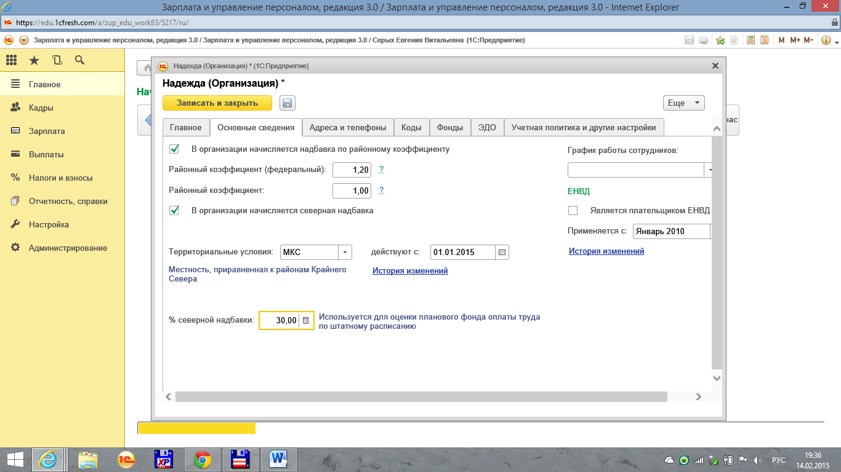The height and width of the screenshot is (472, 841).
Task: Open Отчетность, справки section in sidebar
Action: [62, 201]
